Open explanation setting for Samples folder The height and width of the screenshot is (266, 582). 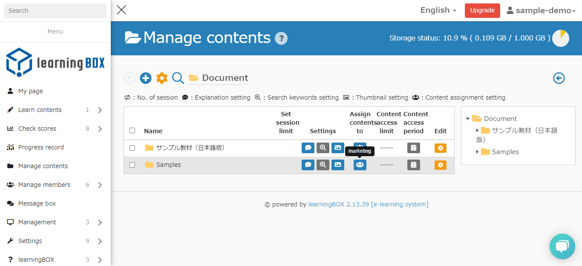coord(308,165)
